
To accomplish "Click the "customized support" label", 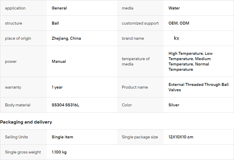I will 140,23.
